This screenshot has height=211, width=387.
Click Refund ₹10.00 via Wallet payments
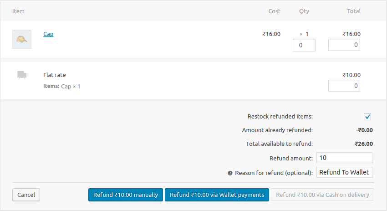pyautogui.click(x=217, y=195)
